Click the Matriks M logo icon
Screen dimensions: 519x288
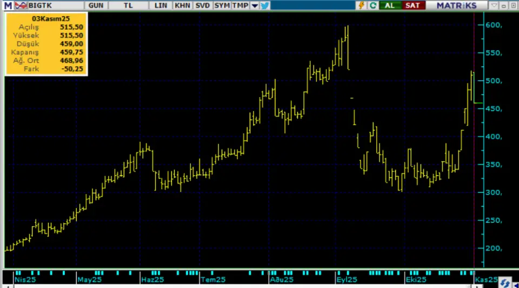(8, 5)
